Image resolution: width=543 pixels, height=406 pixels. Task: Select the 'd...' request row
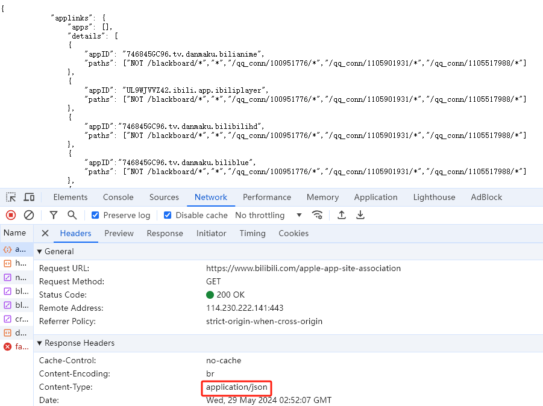pyautogui.click(x=17, y=333)
